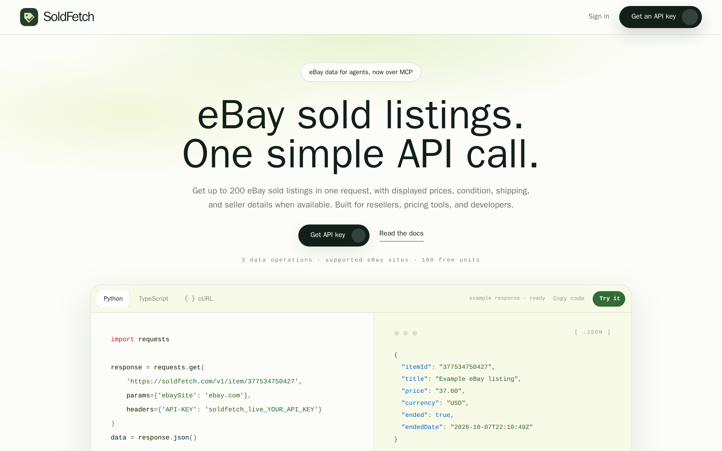Click the curly braces icon beside cURL
The image size is (722, 451).
tap(190, 299)
